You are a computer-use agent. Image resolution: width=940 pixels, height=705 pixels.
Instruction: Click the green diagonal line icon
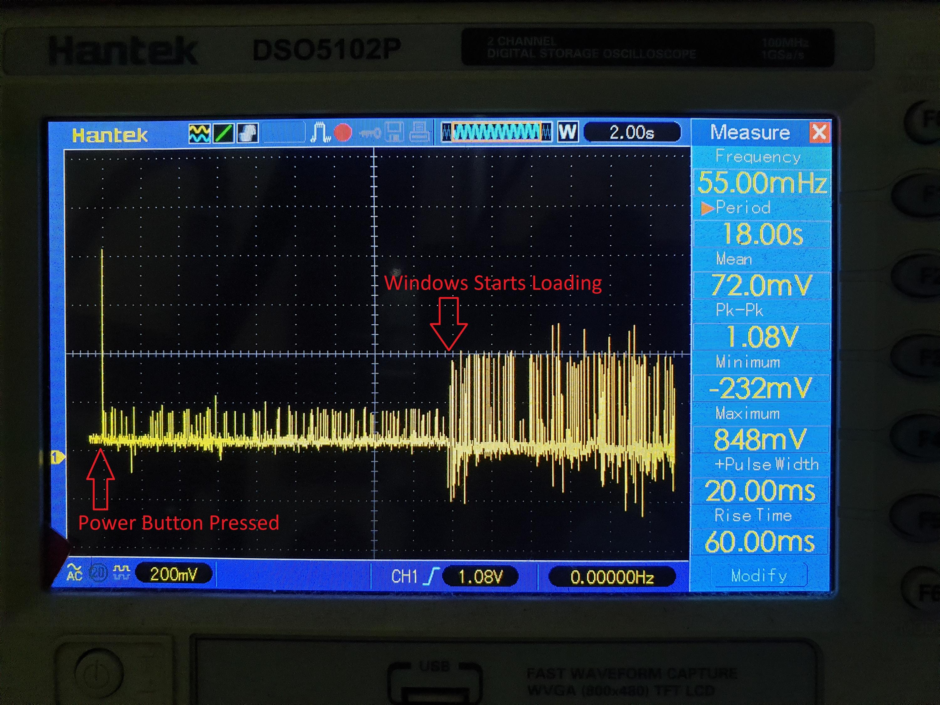[223, 133]
